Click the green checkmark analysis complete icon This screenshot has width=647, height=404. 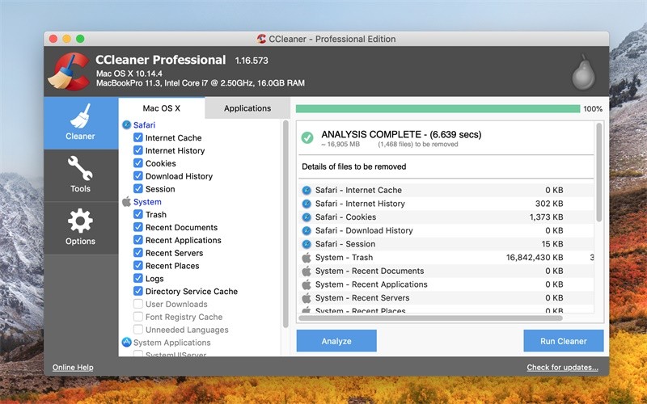tap(307, 137)
